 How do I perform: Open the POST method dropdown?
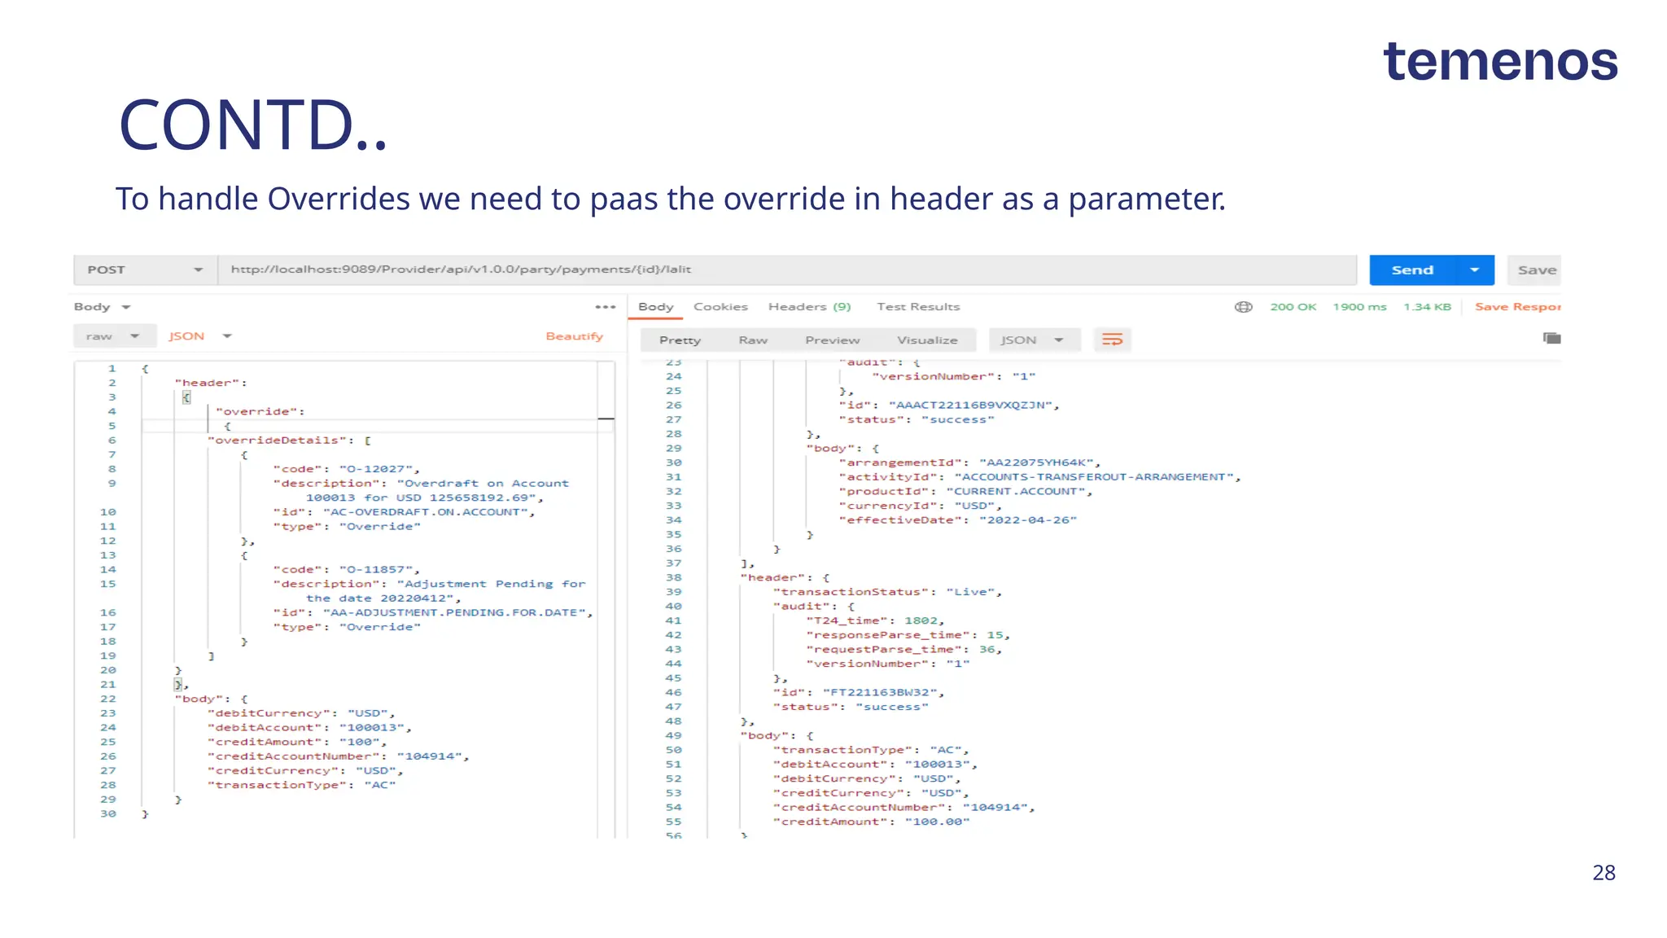pos(145,270)
